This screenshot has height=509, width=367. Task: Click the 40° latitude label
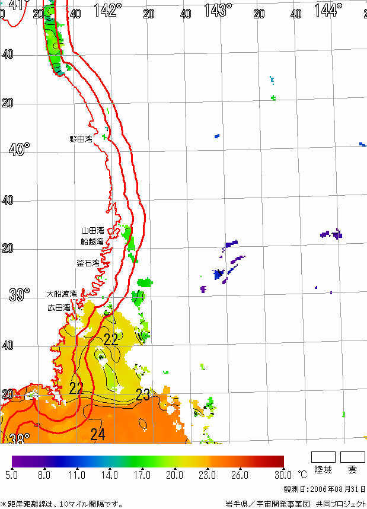20,149
